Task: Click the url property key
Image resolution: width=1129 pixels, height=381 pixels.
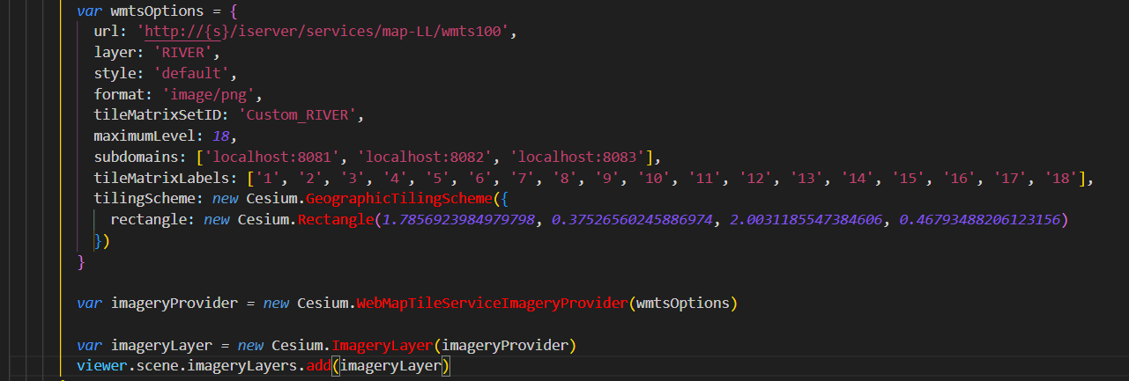Action: [x=107, y=32]
